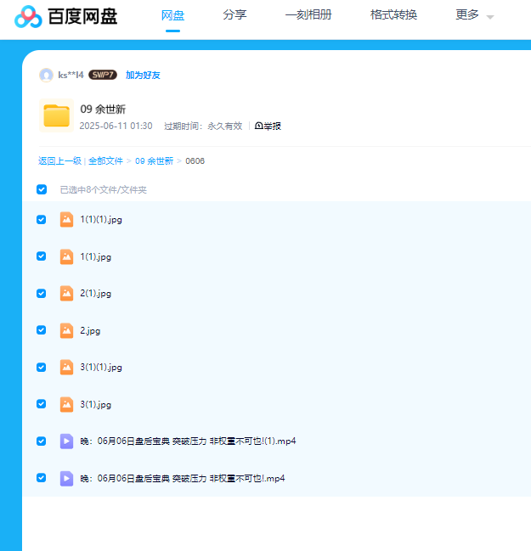Switch to the 分享 tab

click(x=234, y=15)
